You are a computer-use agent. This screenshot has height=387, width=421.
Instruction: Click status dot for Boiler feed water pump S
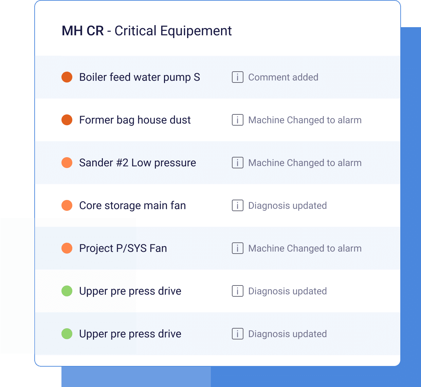point(67,77)
